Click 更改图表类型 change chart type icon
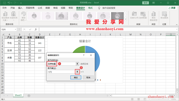 tap(153, 16)
